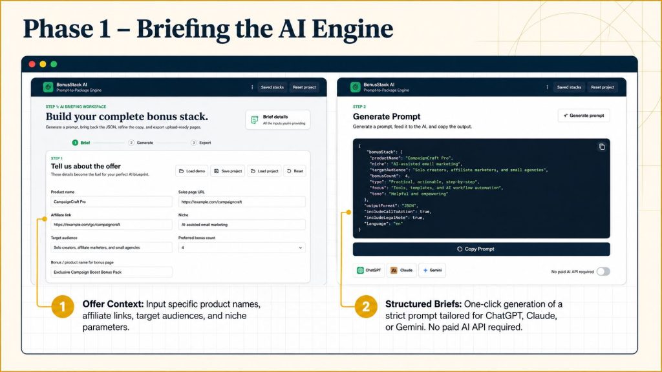
Task: Open Saved stacks in left panel
Action: [272, 87]
